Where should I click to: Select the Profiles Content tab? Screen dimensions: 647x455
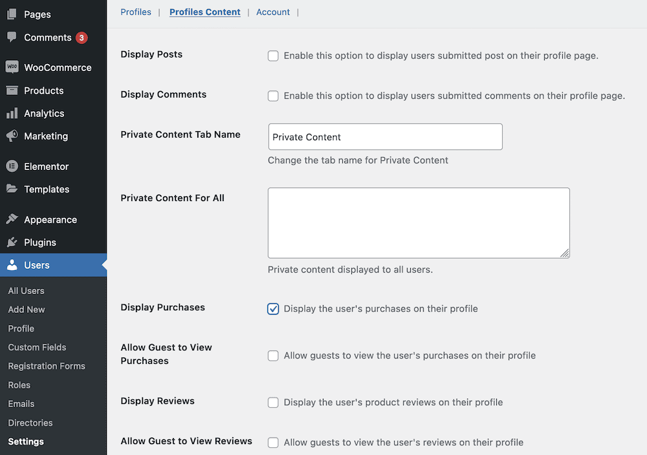coord(205,12)
